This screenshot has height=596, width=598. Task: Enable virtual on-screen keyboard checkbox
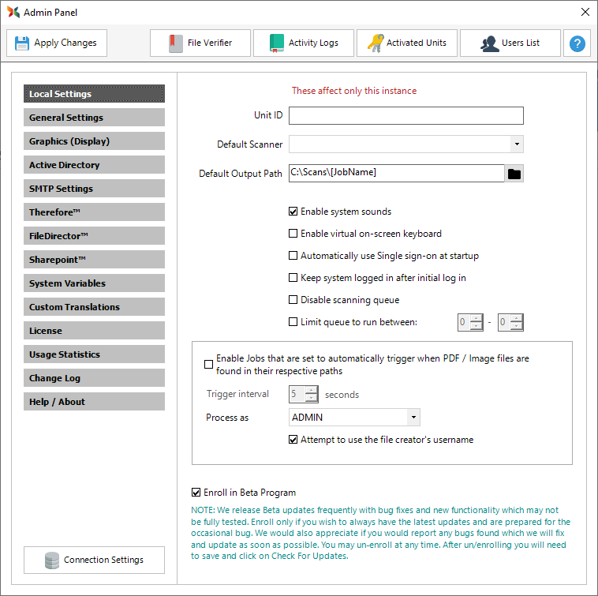point(293,234)
